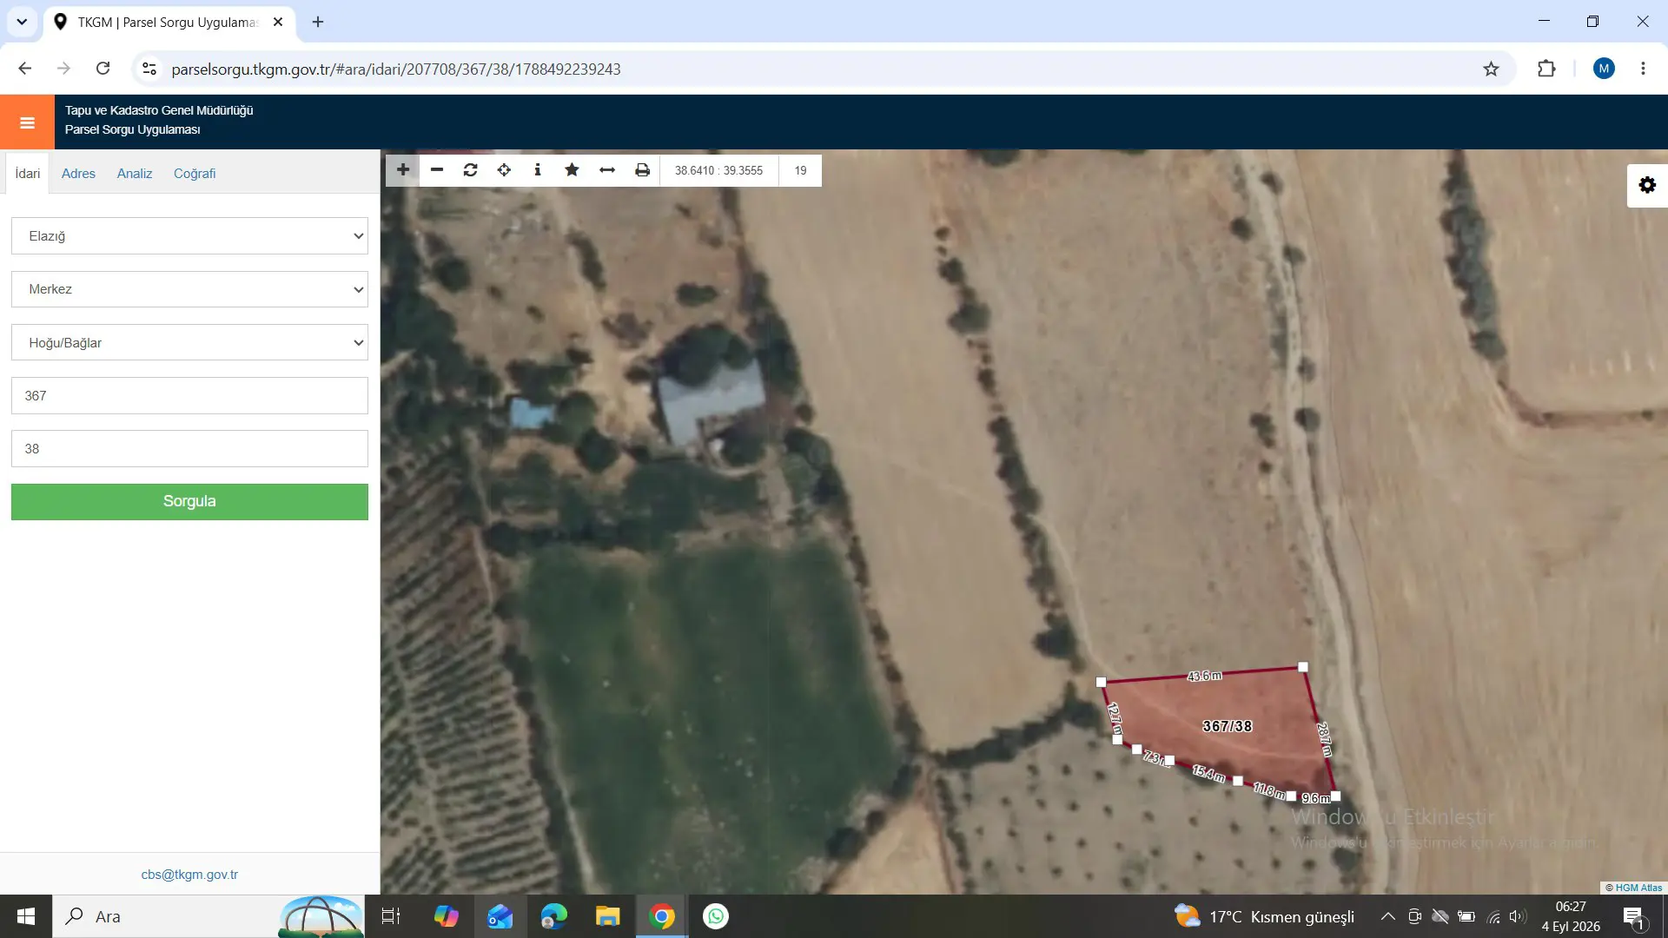Switch to the Coğrafi tab
1668x938 pixels.
(195, 173)
